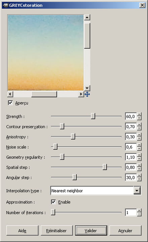
Task: Click the preview navigation cross-arrows icon
Action: tap(87, 94)
